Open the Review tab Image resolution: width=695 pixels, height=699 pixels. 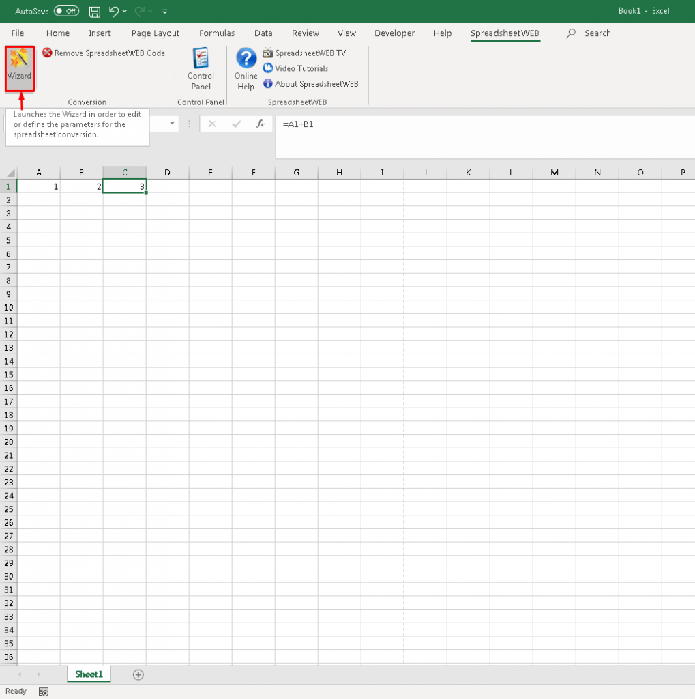306,33
